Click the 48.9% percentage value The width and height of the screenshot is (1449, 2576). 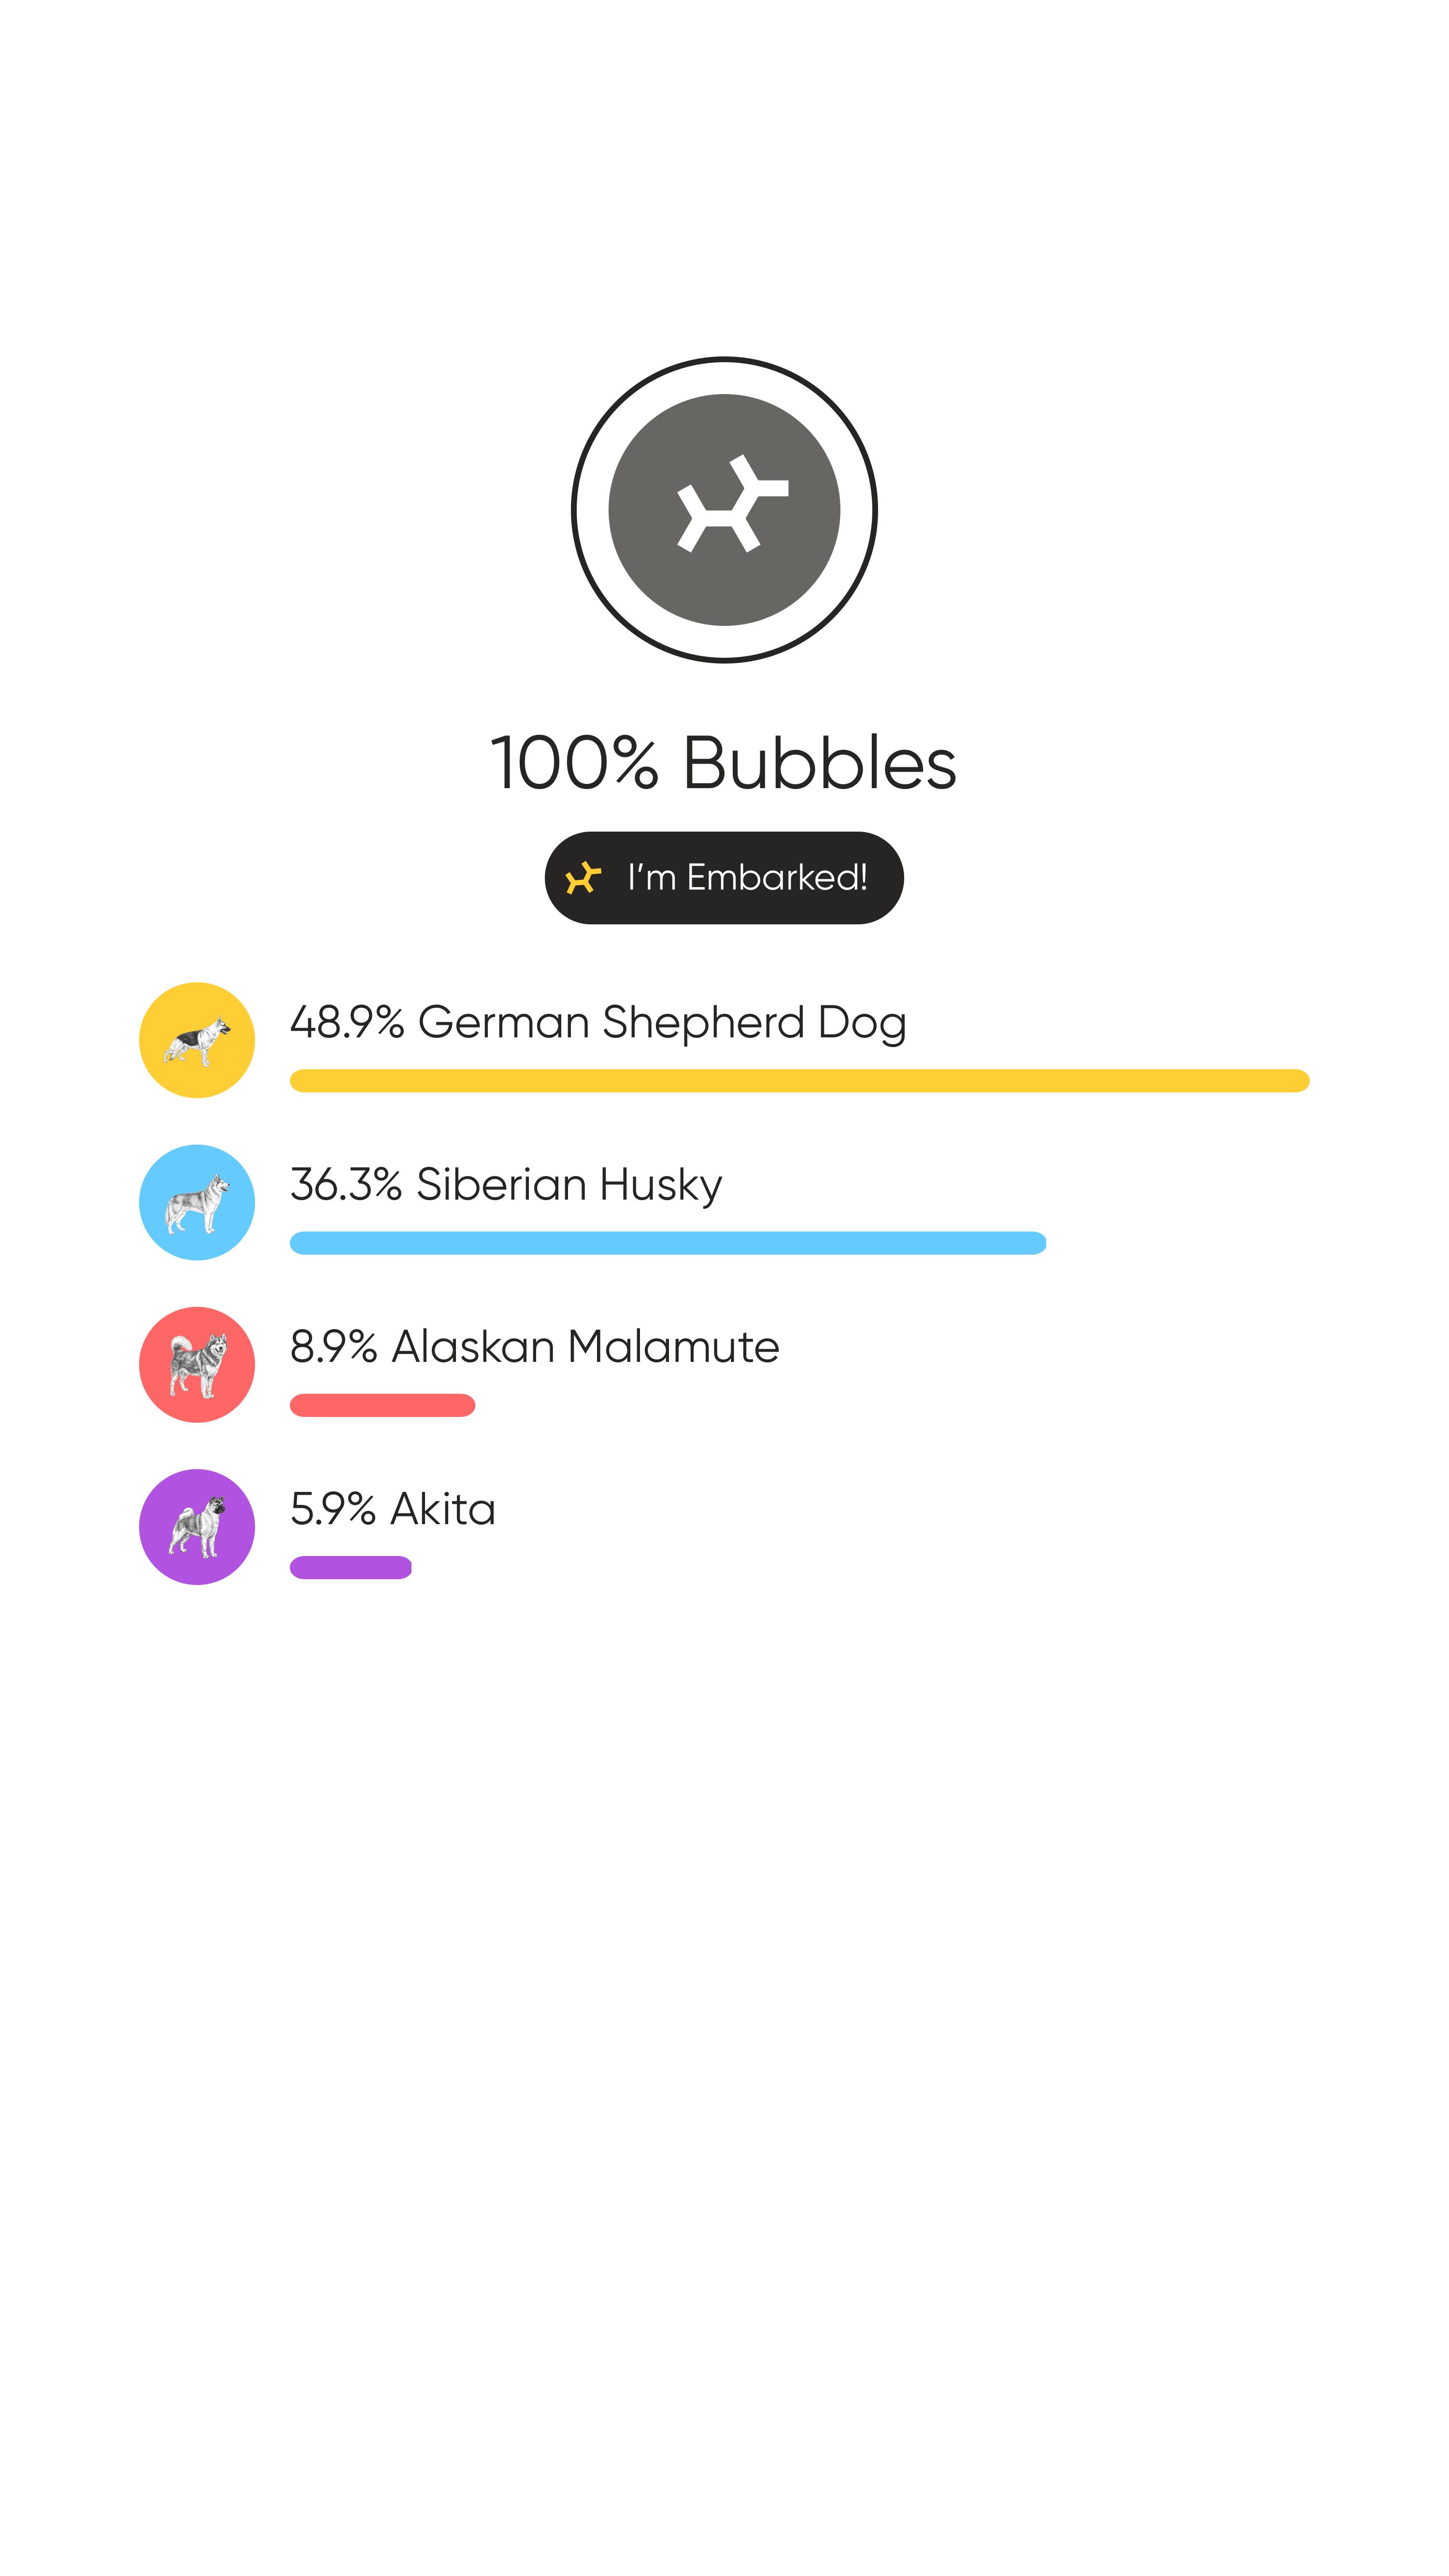pos(347,1023)
